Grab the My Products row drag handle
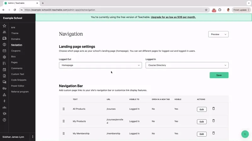The height and width of the screenshot is (141, 252). pyautogui.click(x=64, y=121)
